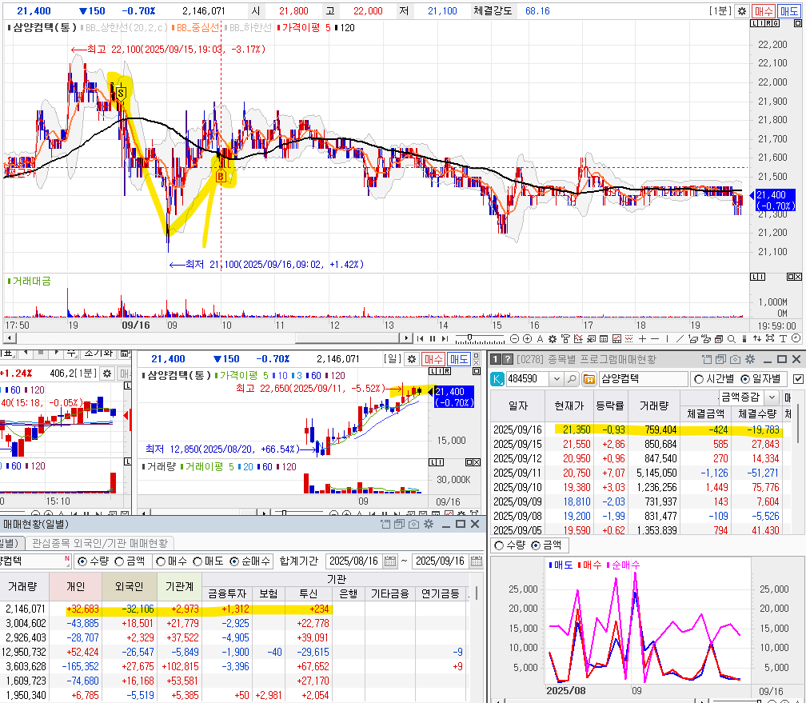Click the blue 매도 button on main chart
806x703 pixels.
pyautogui.click(x=788, y=11)
